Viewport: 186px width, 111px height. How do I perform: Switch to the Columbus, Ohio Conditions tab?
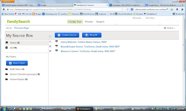[127, 5]
